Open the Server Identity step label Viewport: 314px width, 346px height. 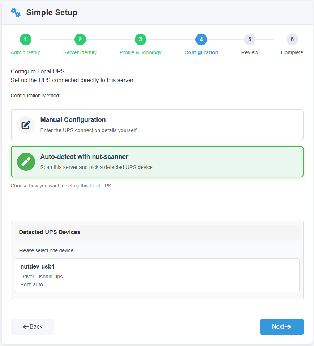80,52
